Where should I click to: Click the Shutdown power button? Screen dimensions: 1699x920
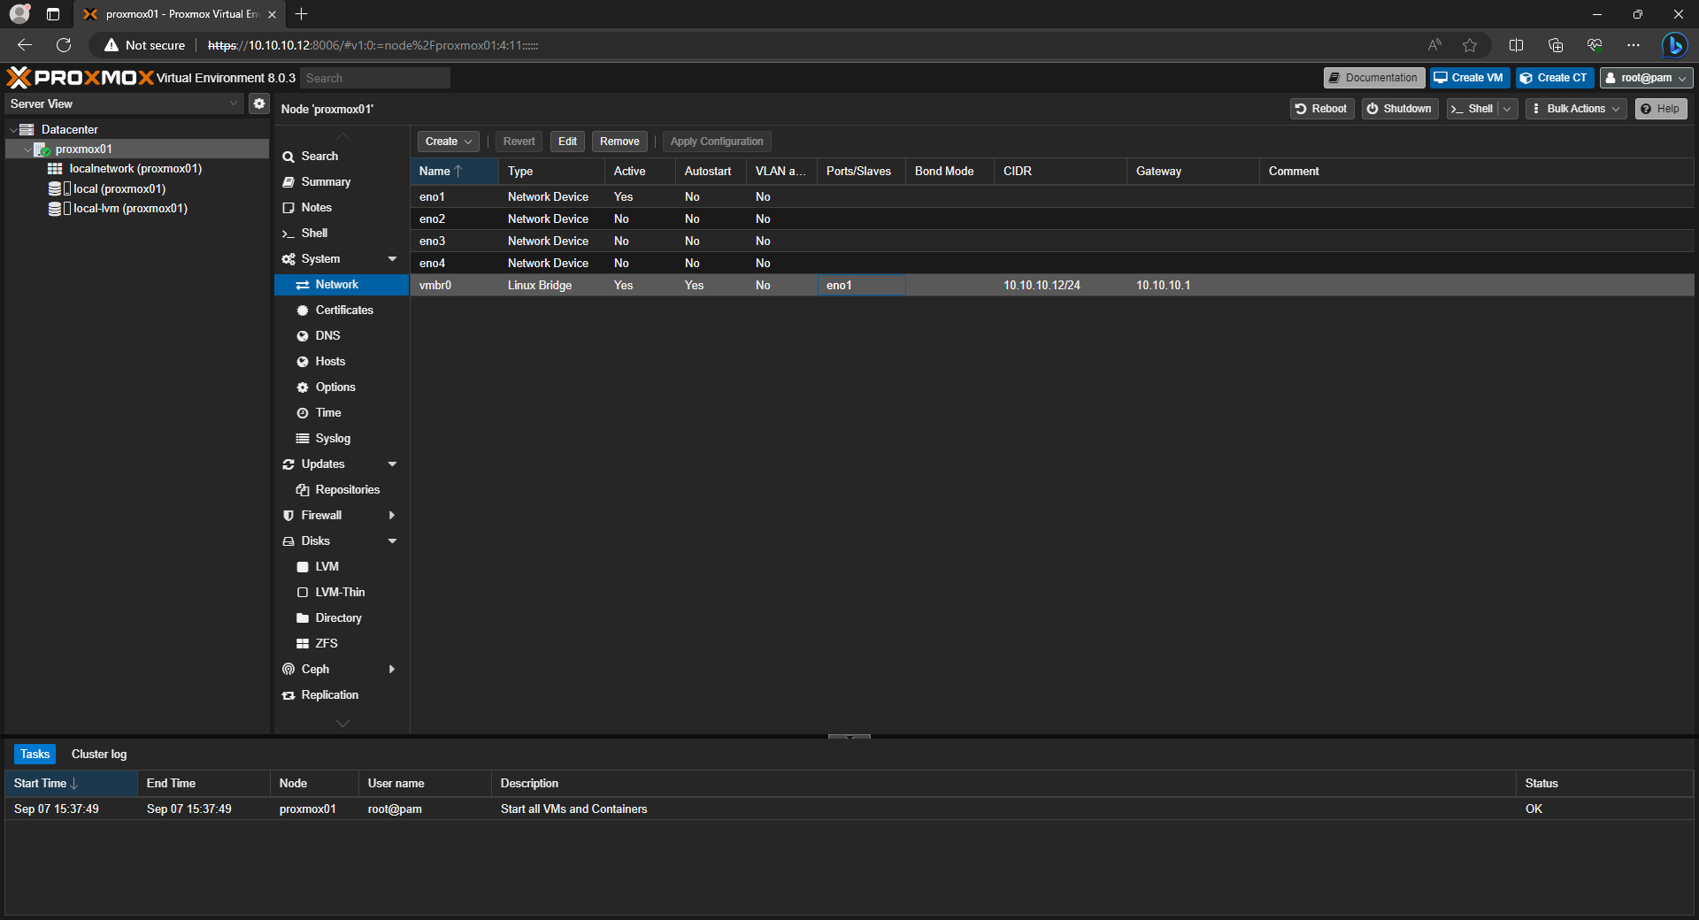point(1399,109)
